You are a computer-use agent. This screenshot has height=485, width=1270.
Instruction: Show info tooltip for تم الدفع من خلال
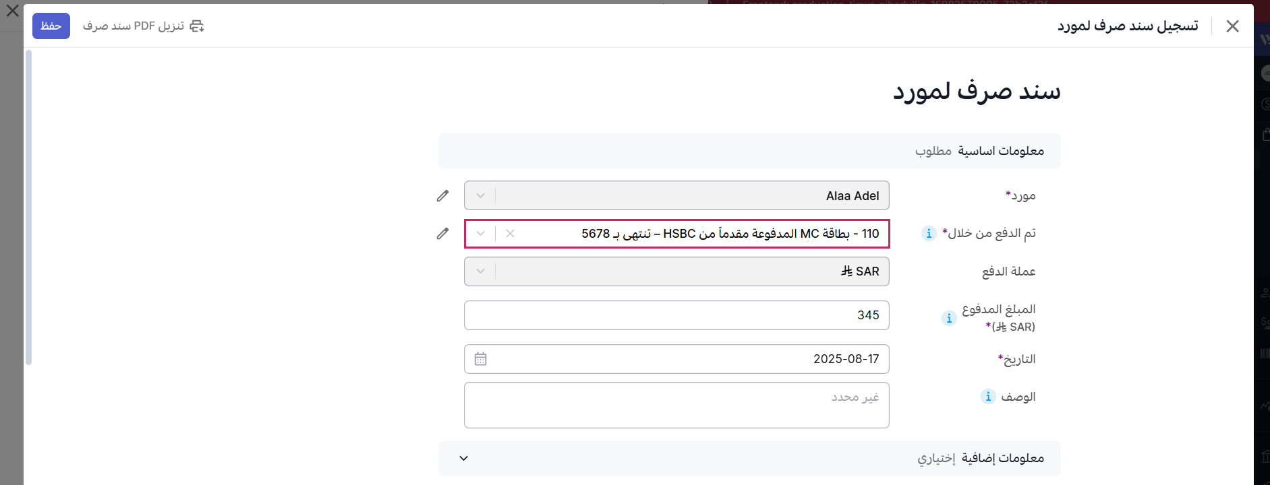(929, 233)
